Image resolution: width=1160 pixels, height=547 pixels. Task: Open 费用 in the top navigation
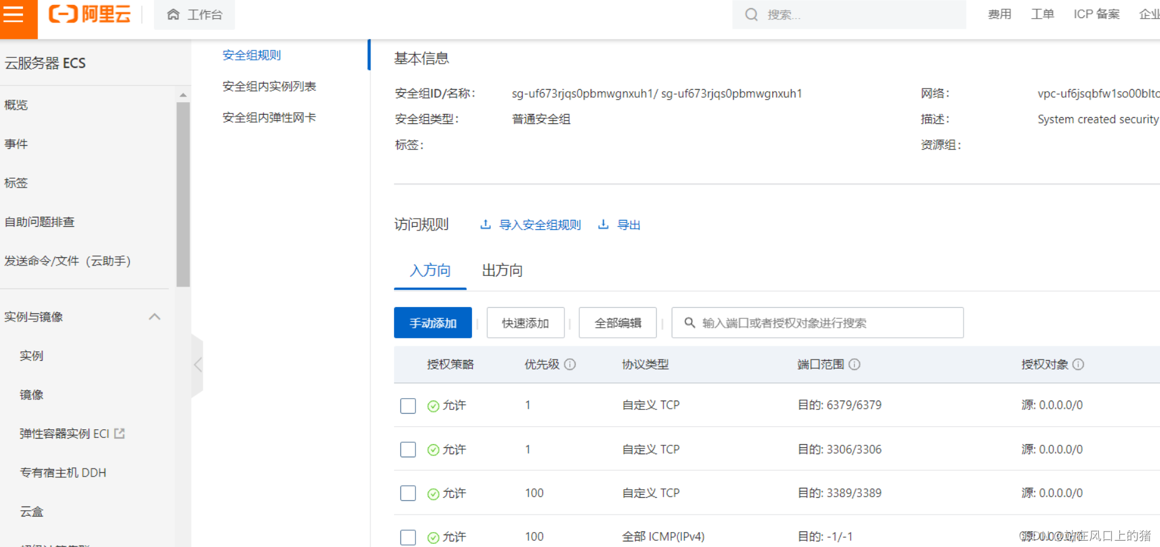[1000, 14]
